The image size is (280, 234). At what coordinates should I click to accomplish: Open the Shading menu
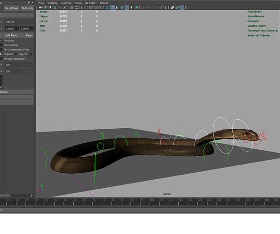pos(52,3)
